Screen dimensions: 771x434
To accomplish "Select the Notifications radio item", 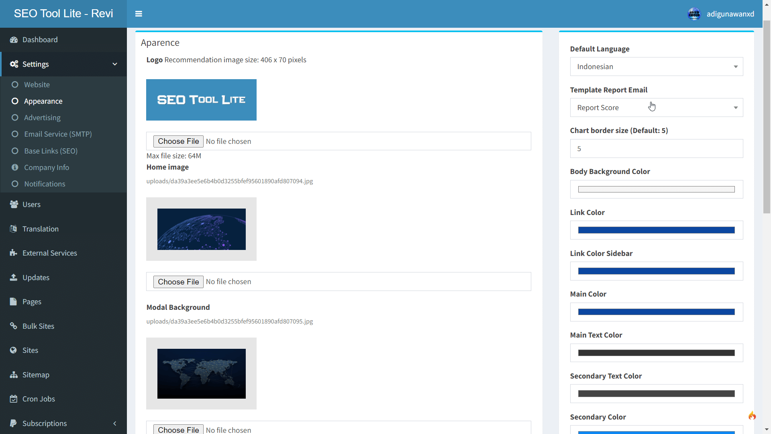I will (x=45, y=184).
